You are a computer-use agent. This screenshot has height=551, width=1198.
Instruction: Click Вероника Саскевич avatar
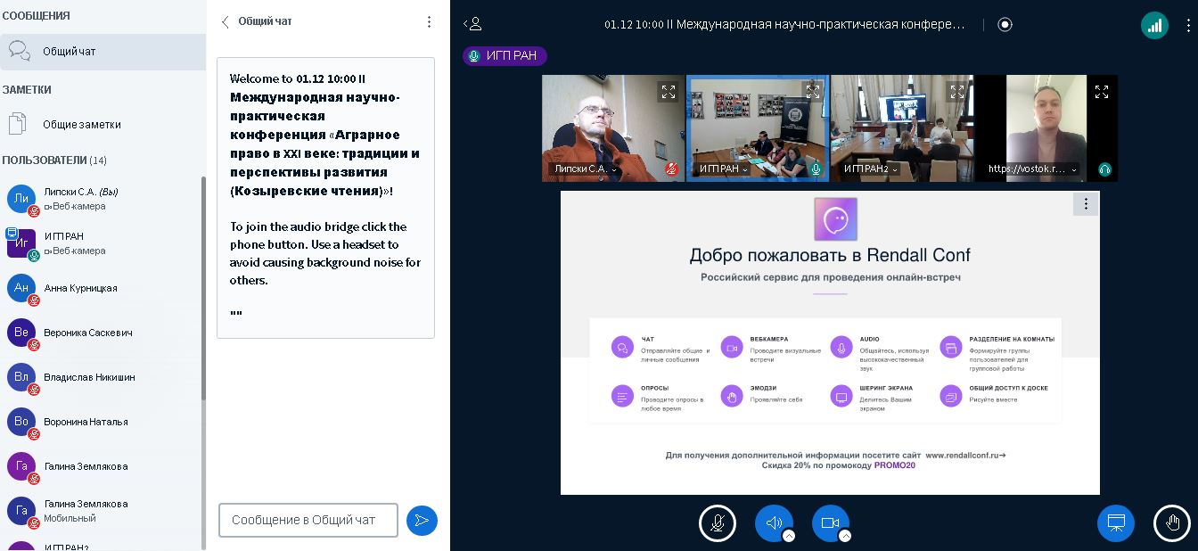click(21, 333)
